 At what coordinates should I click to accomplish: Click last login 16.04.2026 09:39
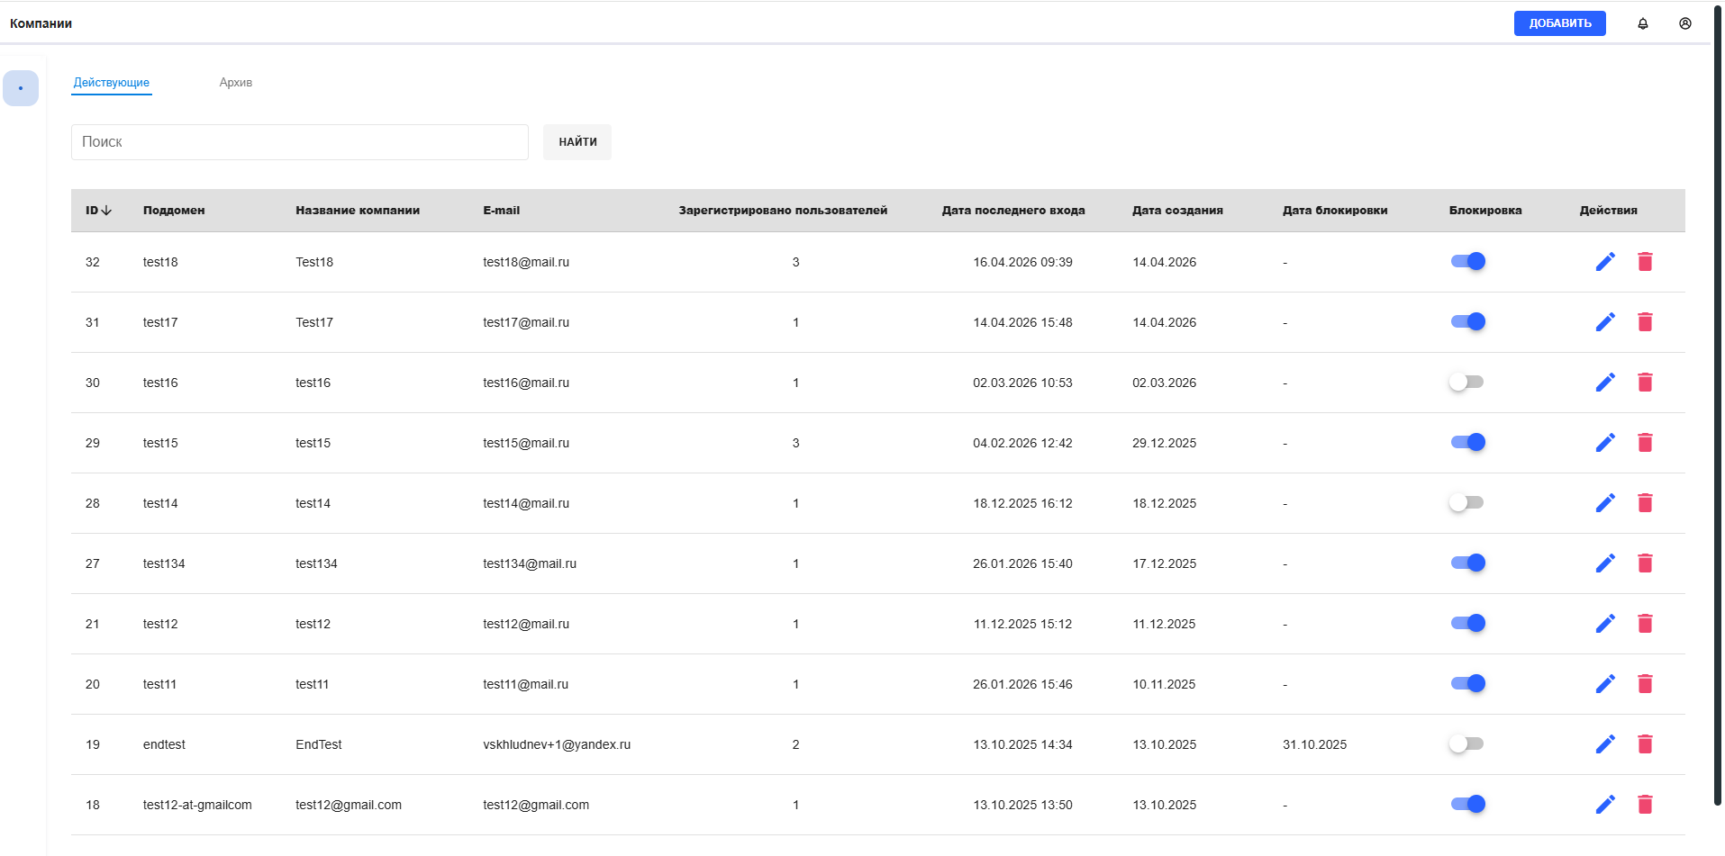pos(1022,262)
